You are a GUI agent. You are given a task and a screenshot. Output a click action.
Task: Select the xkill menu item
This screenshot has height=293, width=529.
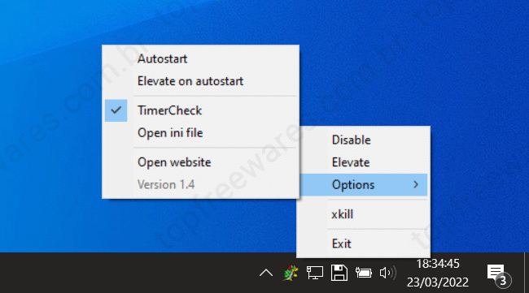pos(363,214)
